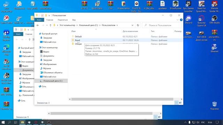
Task: Open the notification center icon
Action: click(x=217, y=122)
